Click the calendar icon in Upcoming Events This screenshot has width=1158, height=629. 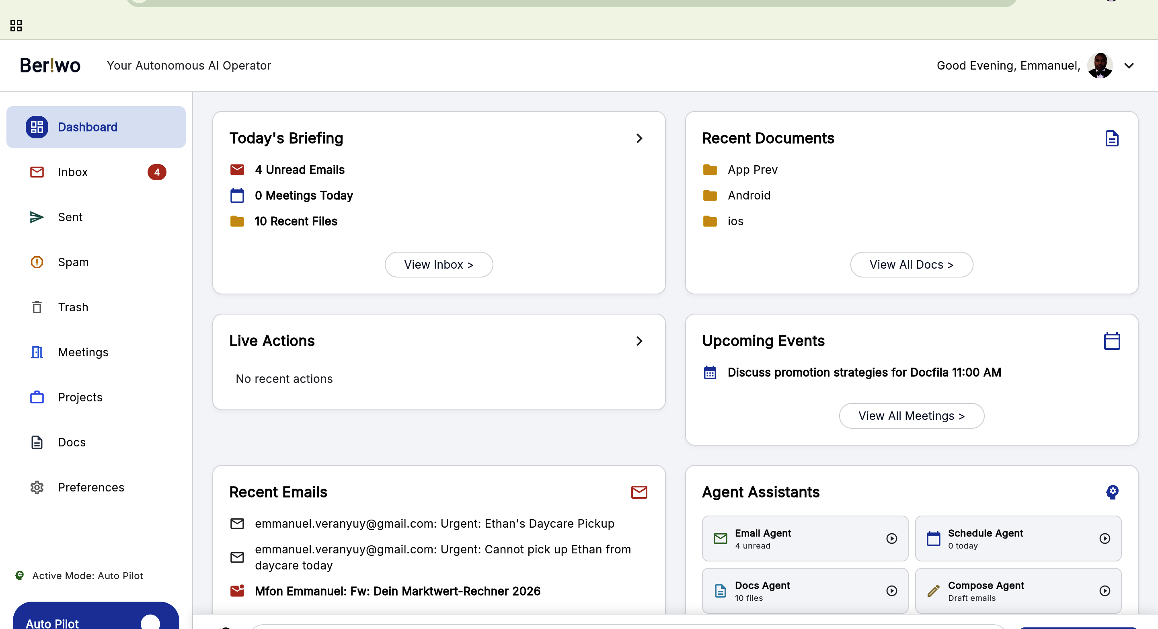coord(1111,341)
